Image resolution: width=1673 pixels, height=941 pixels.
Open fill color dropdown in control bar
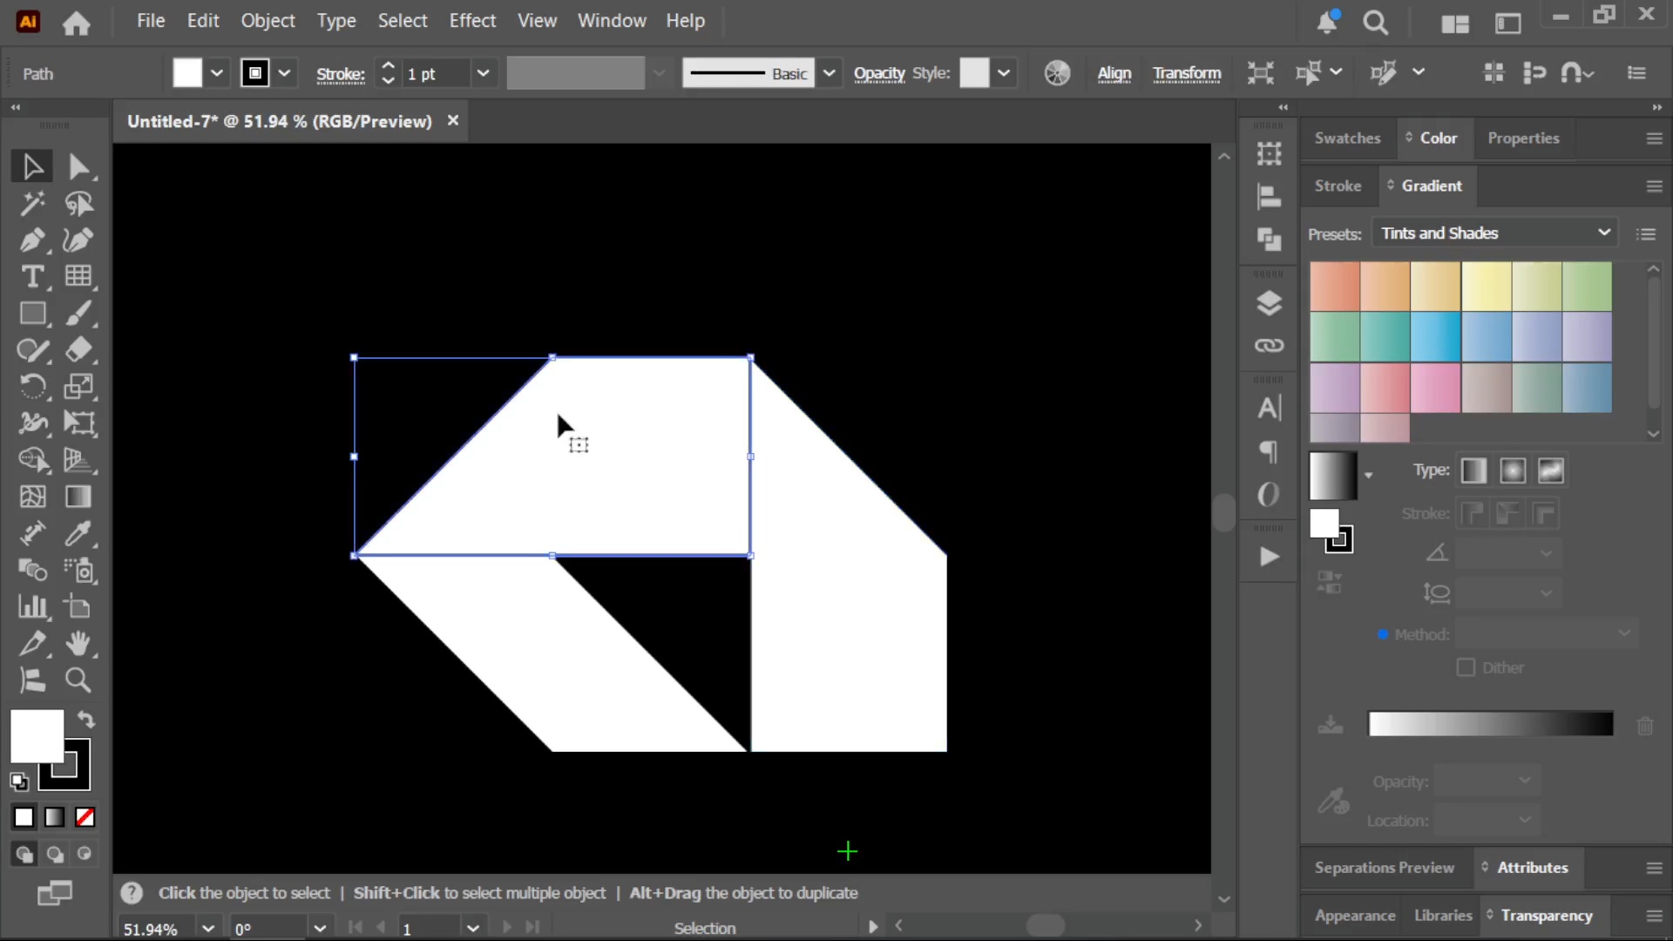tap(216, 73)
